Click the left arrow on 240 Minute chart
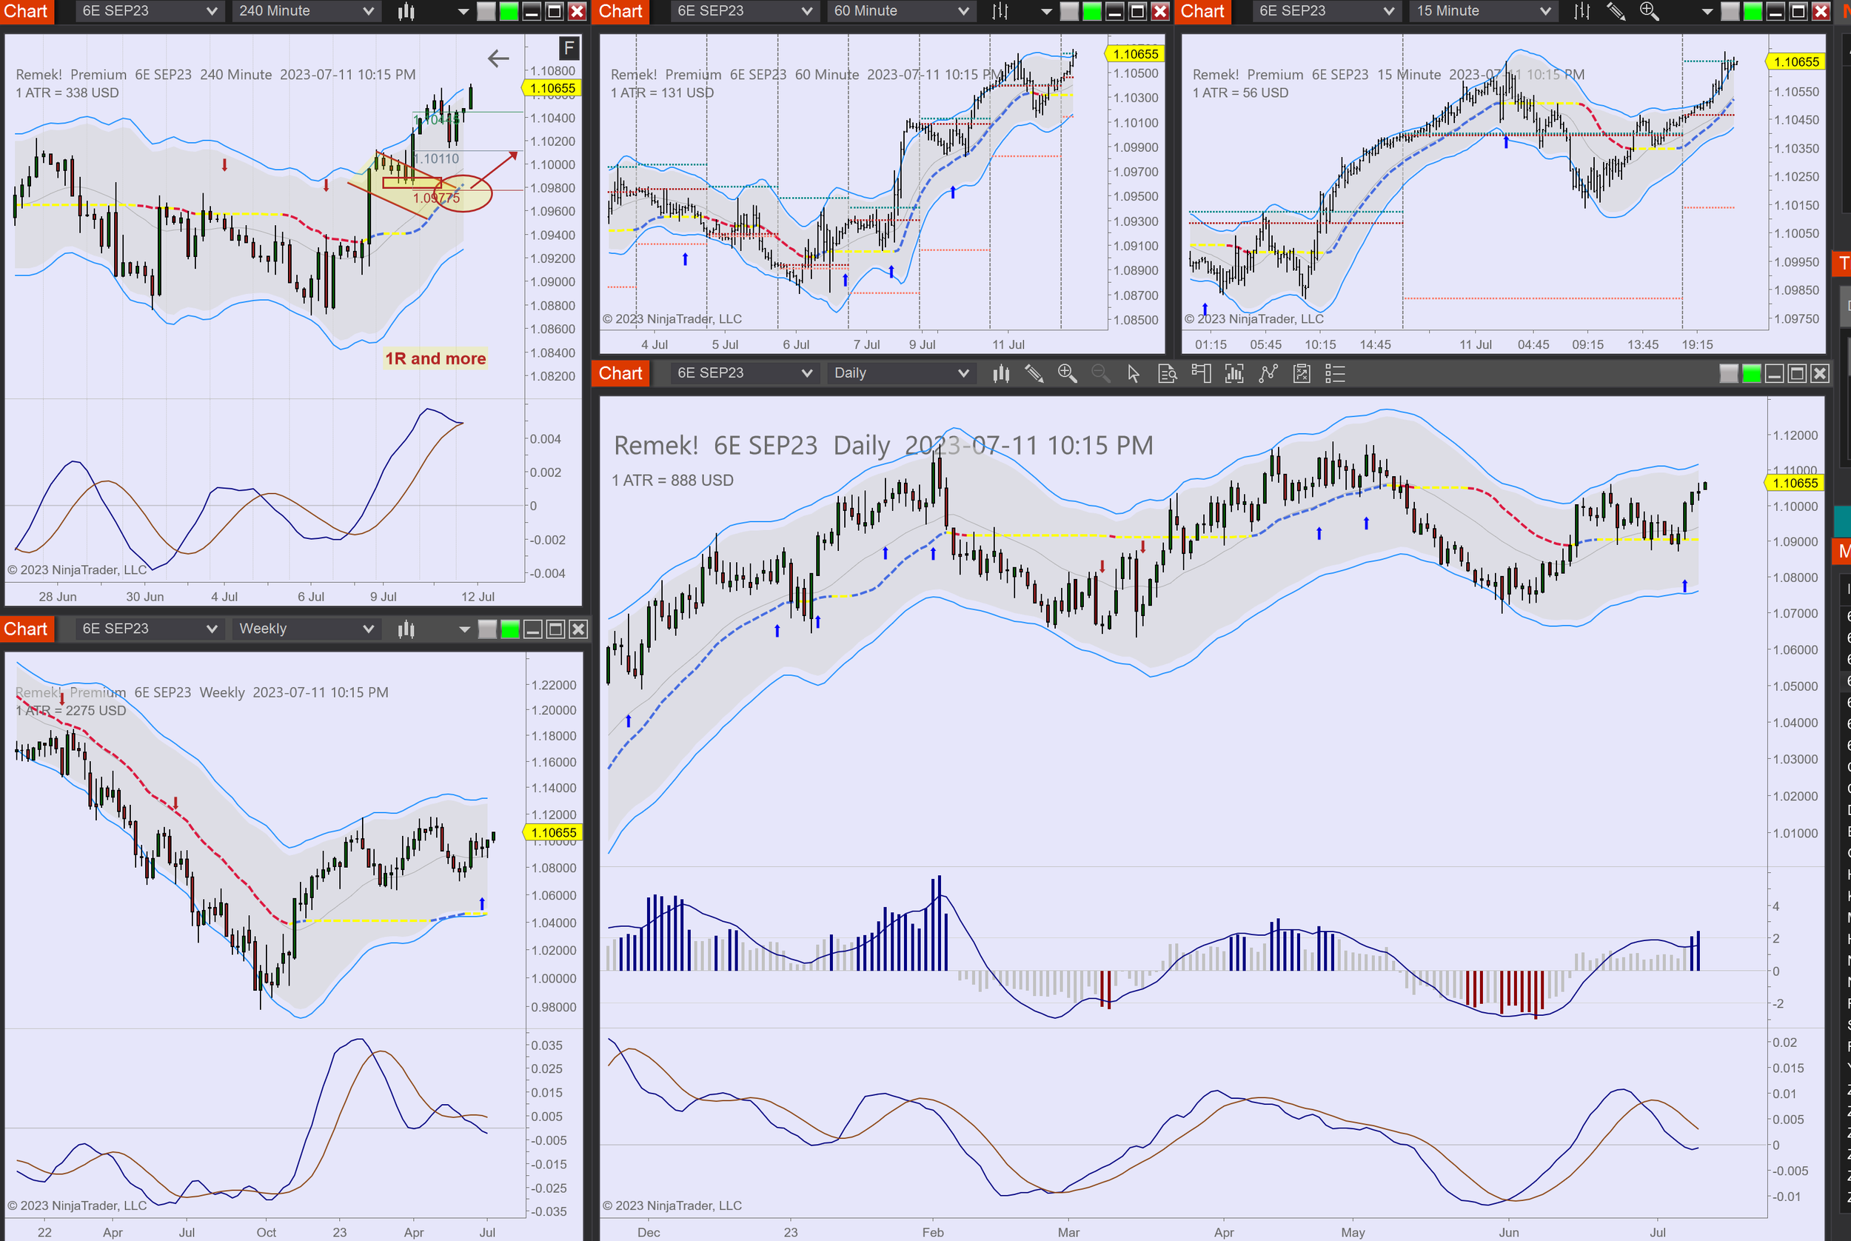Screen dimensions: 1851x1241 point(498,58)
